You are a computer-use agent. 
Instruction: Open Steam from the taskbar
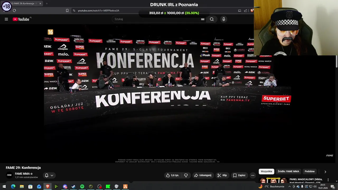[73, 187]
